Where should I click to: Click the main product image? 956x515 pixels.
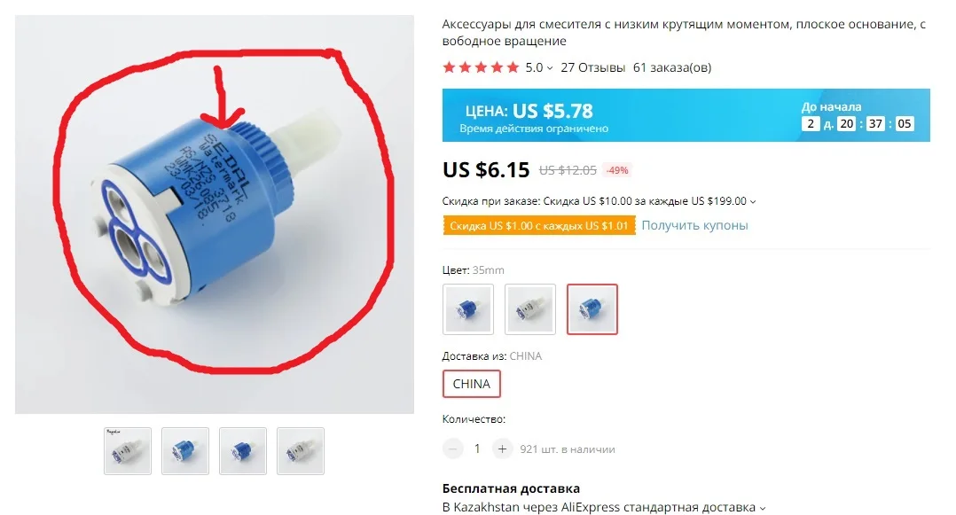tap(215, 215)
